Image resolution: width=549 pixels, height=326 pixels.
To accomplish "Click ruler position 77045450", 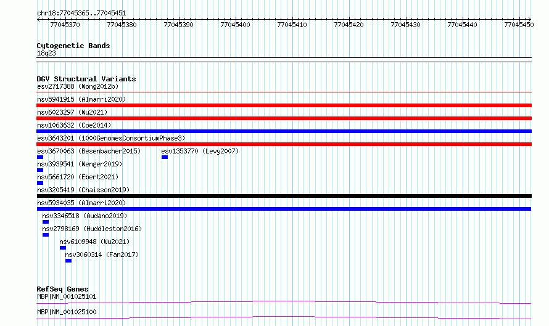I will 519,25.
